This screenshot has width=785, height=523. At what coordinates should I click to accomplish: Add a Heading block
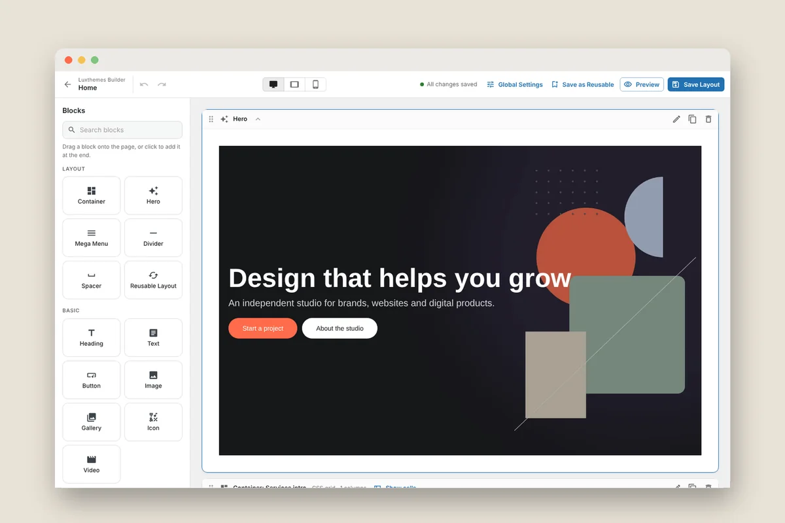[x=92, y=338]
